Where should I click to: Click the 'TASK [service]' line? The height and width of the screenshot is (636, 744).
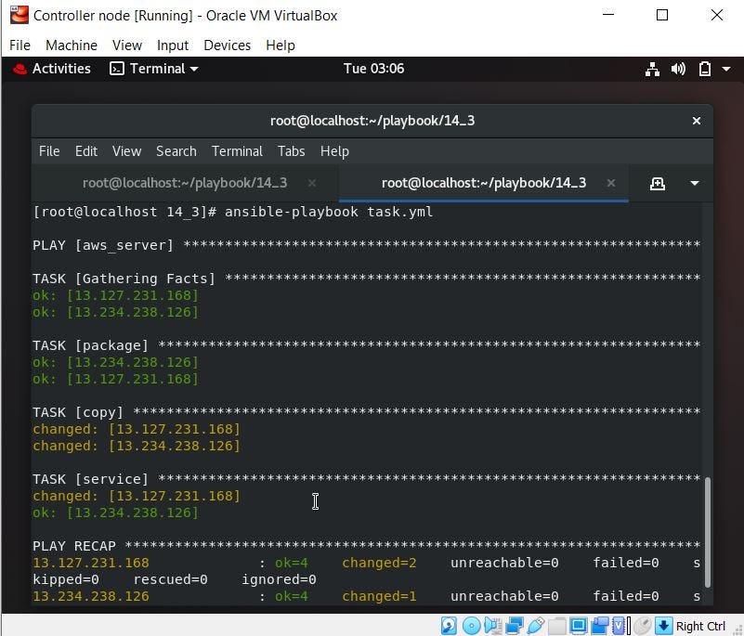[x=366, y=479]
